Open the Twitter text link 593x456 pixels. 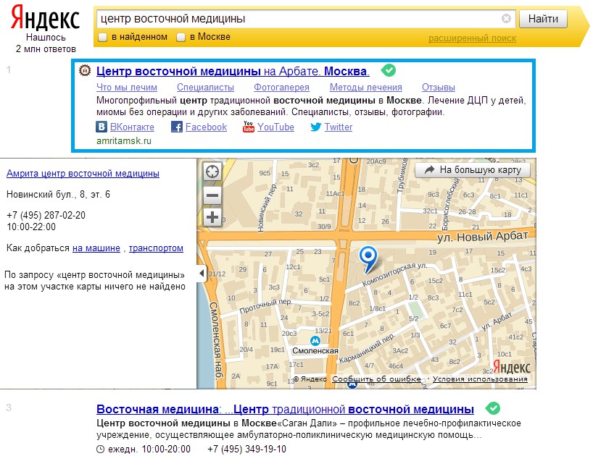pyautogui.click(x=339, y=127)
